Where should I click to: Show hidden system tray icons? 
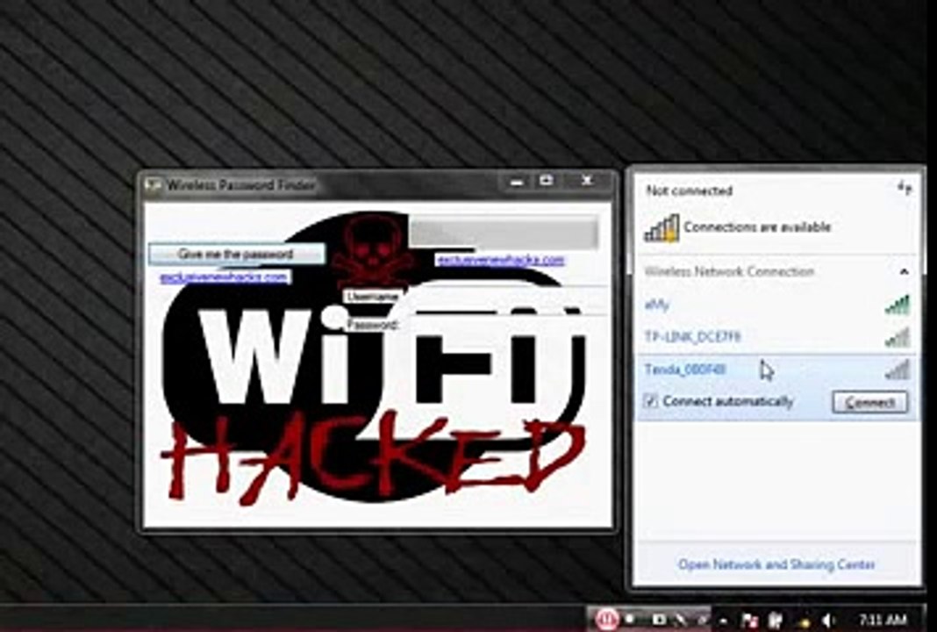[x=725, y=621]
